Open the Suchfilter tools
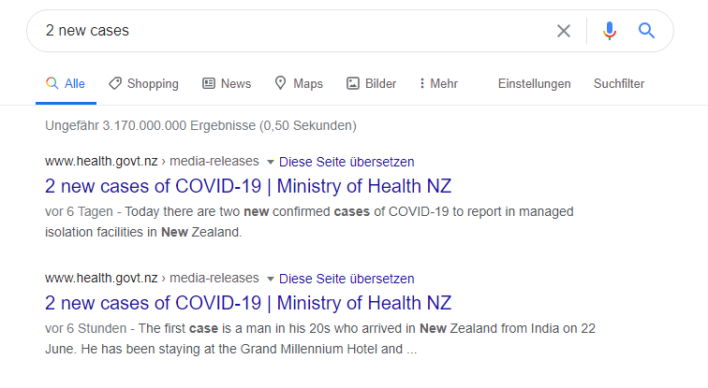 click(x=619, y=83)
